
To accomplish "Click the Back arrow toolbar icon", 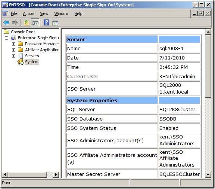I will [x=6, y=22].
